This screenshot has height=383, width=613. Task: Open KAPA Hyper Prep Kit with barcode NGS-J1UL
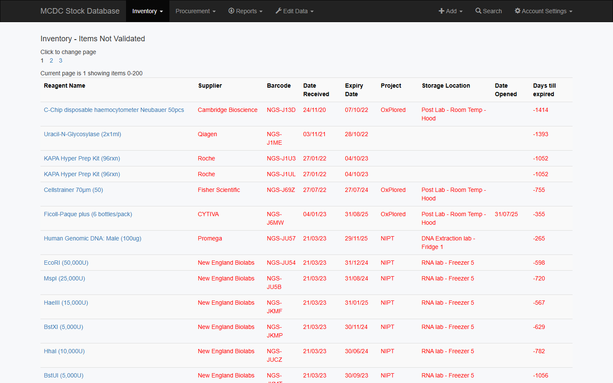point(82,174)
